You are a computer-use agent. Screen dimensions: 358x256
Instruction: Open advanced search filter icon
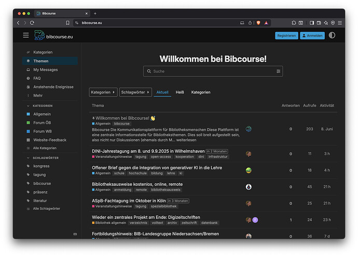[278, 71]
